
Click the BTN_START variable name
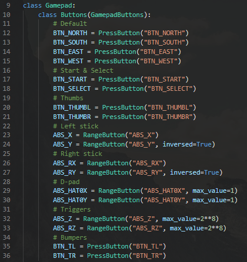[70, 79]
